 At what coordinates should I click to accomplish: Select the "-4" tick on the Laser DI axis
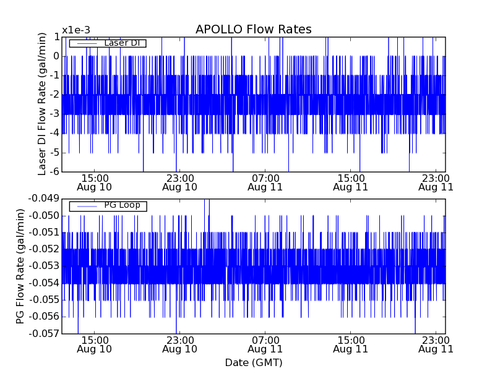point(54,133)
